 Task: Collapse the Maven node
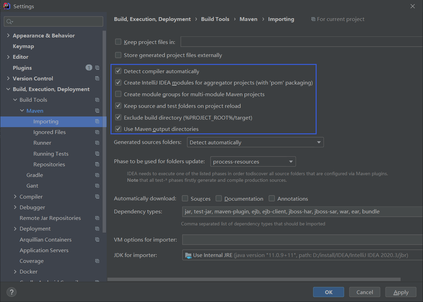pyautogui.click(x=22, y=111)
